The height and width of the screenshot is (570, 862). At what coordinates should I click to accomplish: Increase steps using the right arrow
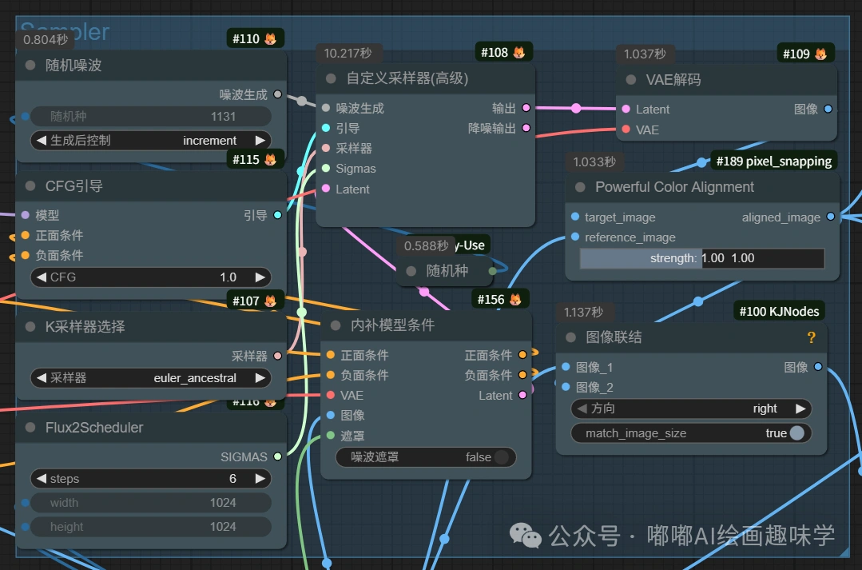click(260, 478)
